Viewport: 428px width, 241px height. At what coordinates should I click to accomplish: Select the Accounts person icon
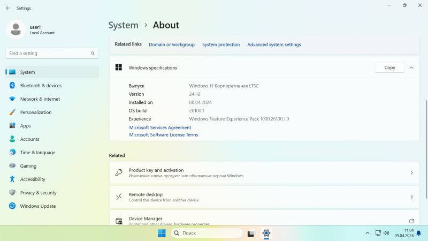click(12, 139)
